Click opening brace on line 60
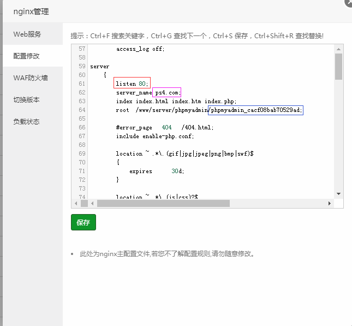 point(105,75)
